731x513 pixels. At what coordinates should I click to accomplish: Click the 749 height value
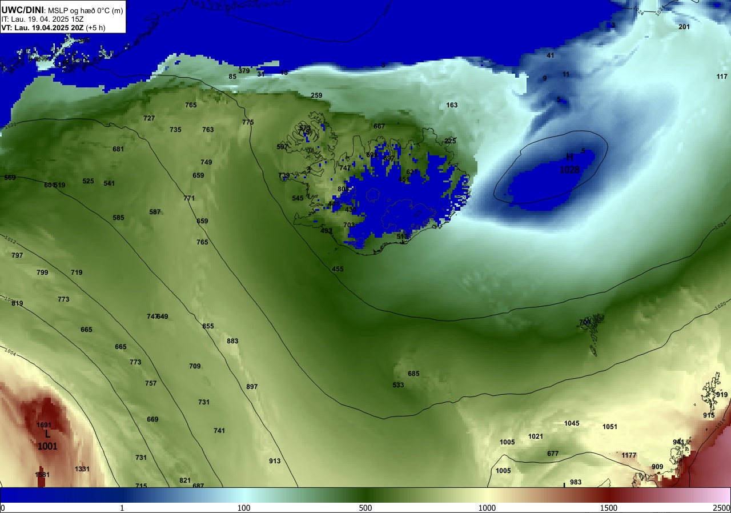coord(206,162)
